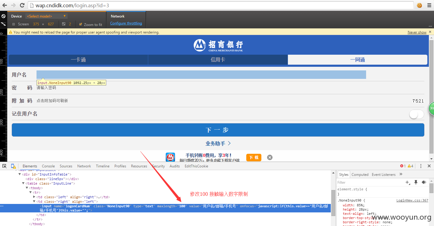Click the pin element state icon
Image resolution: width=434 pixels, height=226 pixels.
pyautogui.click(x=416, y=182)
